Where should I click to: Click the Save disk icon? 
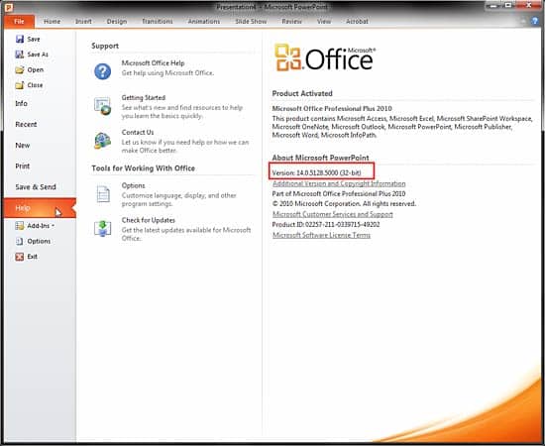(20, 39)
